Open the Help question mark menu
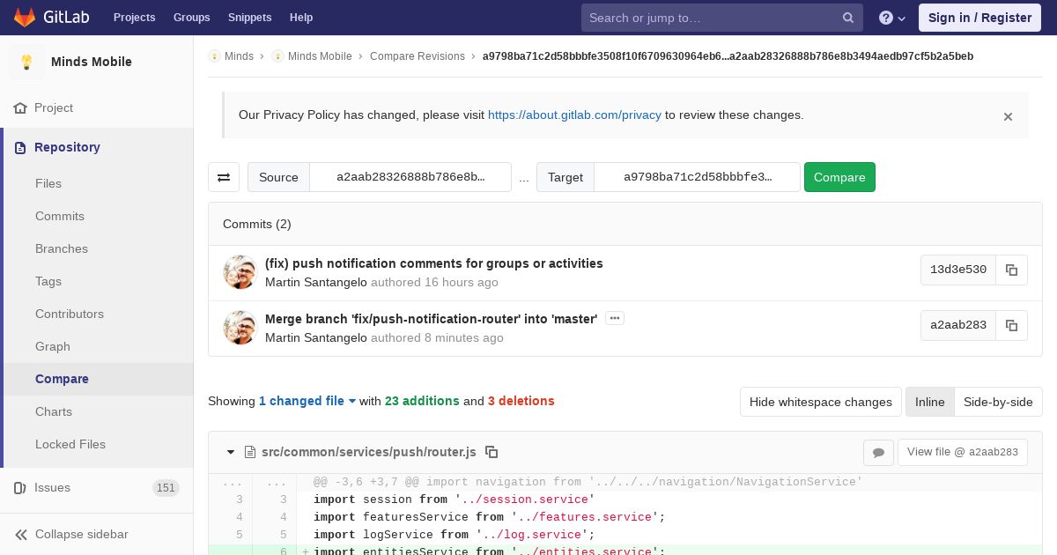 (892, 18)
